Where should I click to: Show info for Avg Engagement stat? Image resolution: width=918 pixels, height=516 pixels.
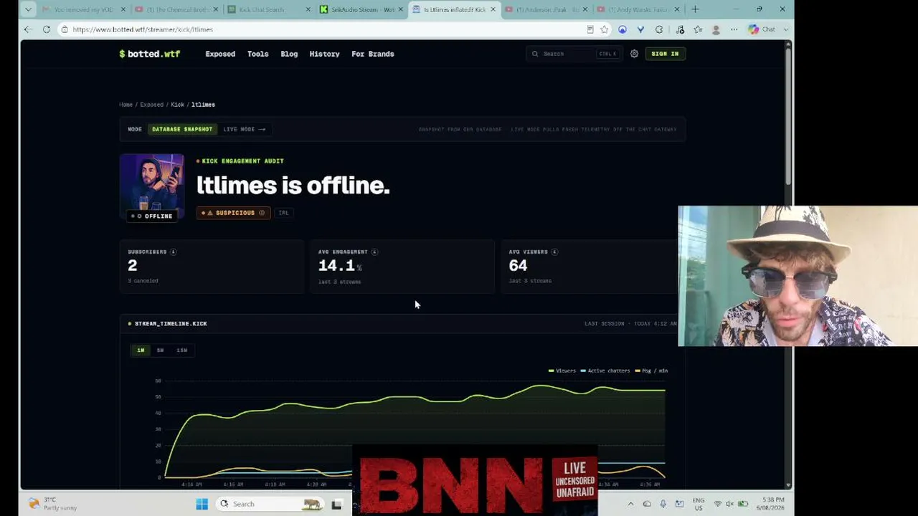coord(374,252)
